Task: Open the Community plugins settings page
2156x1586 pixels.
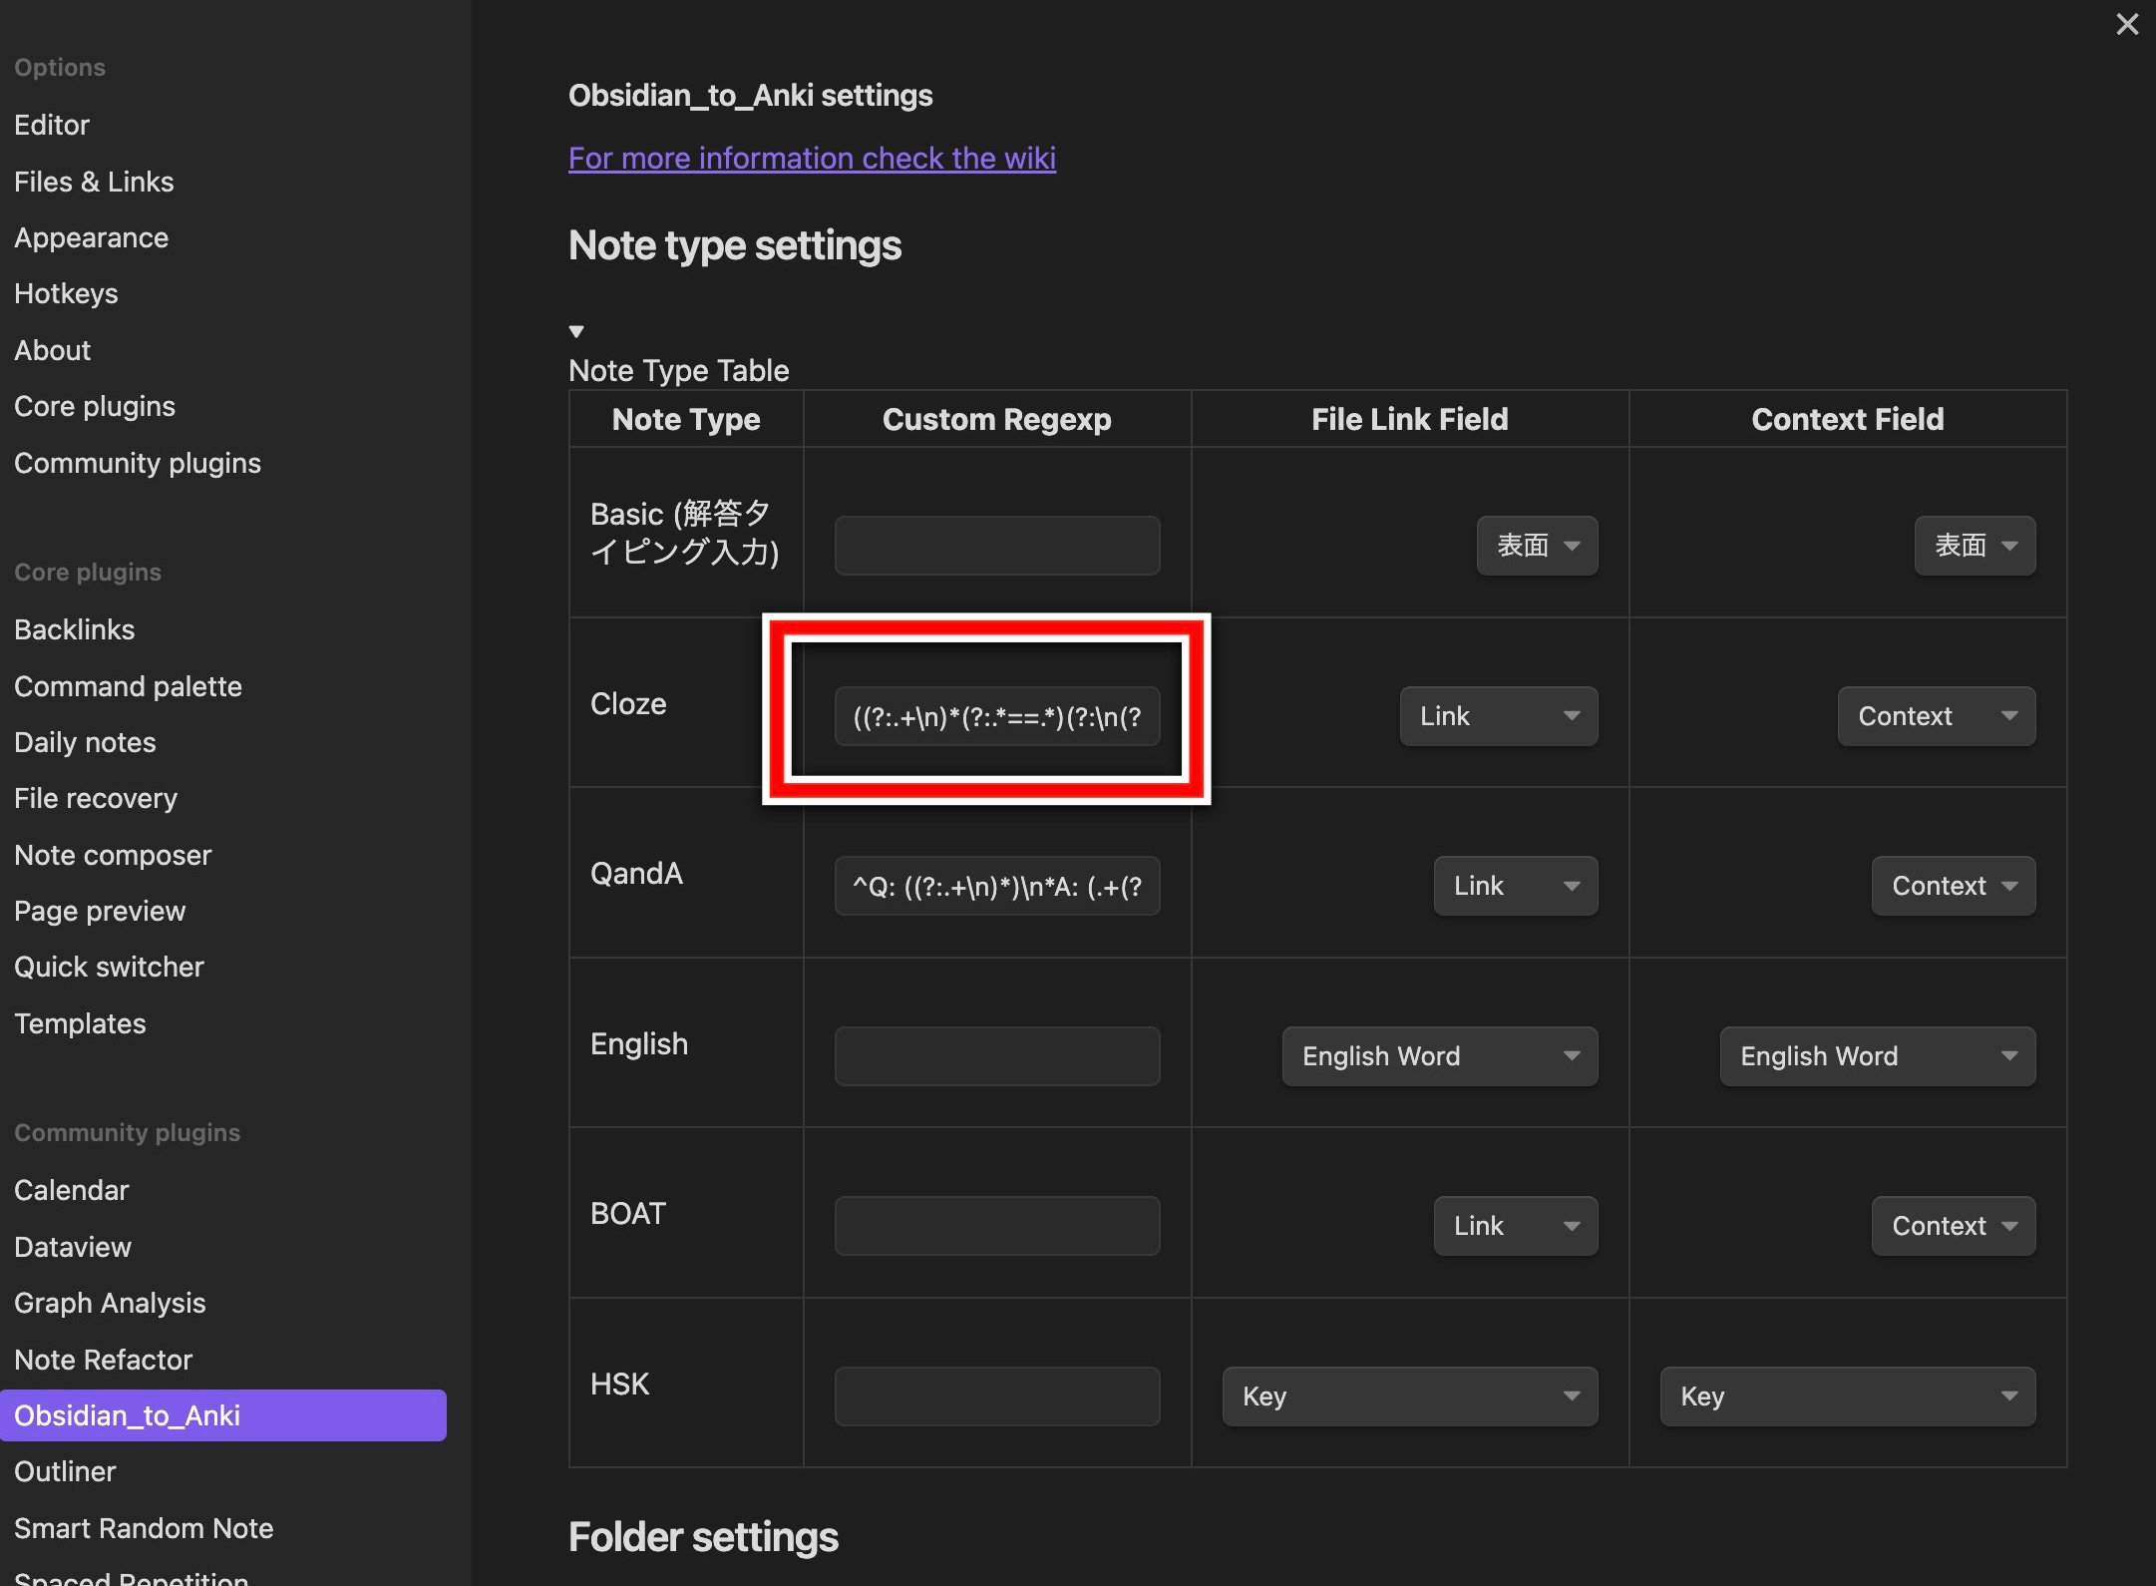Action: pyautogui.click(x=137, y=462)
